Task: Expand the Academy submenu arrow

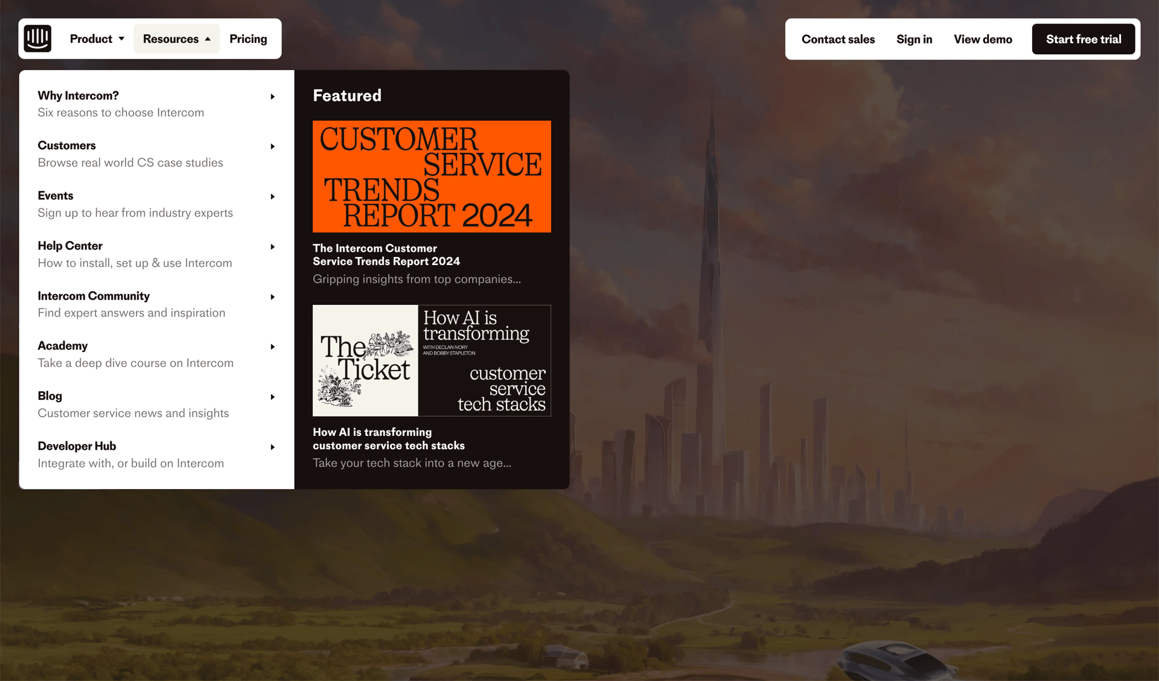Action: [x=272, y=347]
